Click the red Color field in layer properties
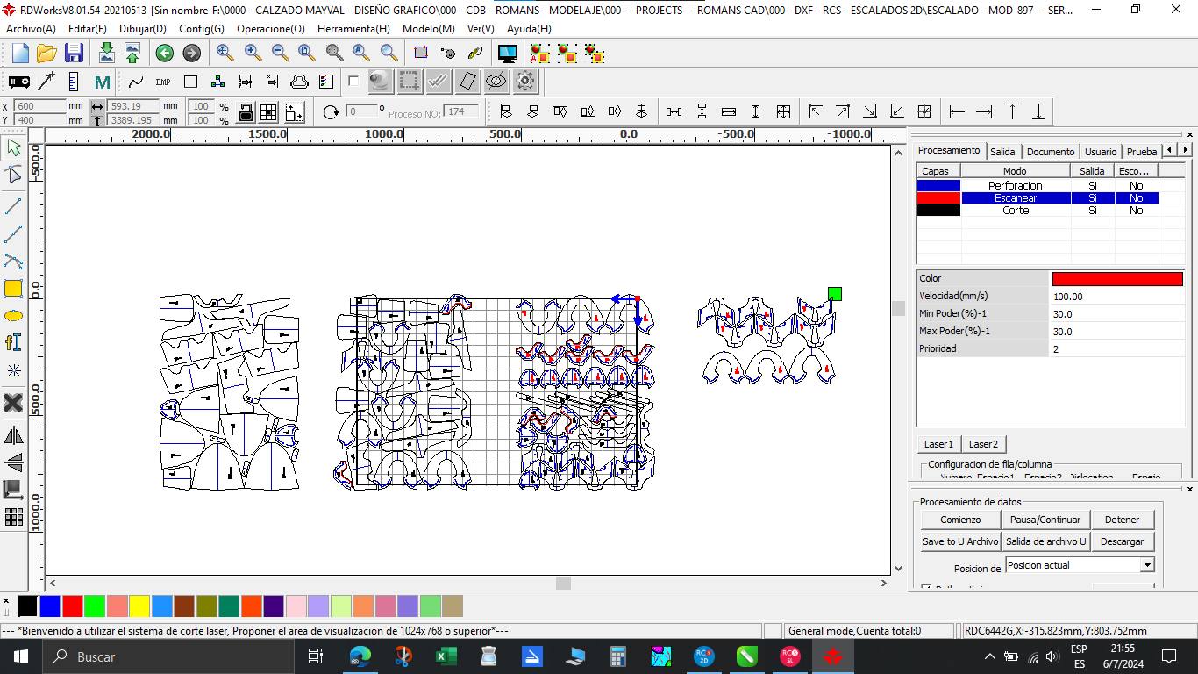Viewport: 1198px width, 674px height. 1117,278
